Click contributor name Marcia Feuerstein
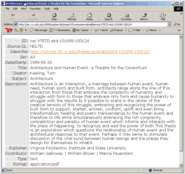The width and height of the screenshot is (185, 174). (x=116, y=154)
